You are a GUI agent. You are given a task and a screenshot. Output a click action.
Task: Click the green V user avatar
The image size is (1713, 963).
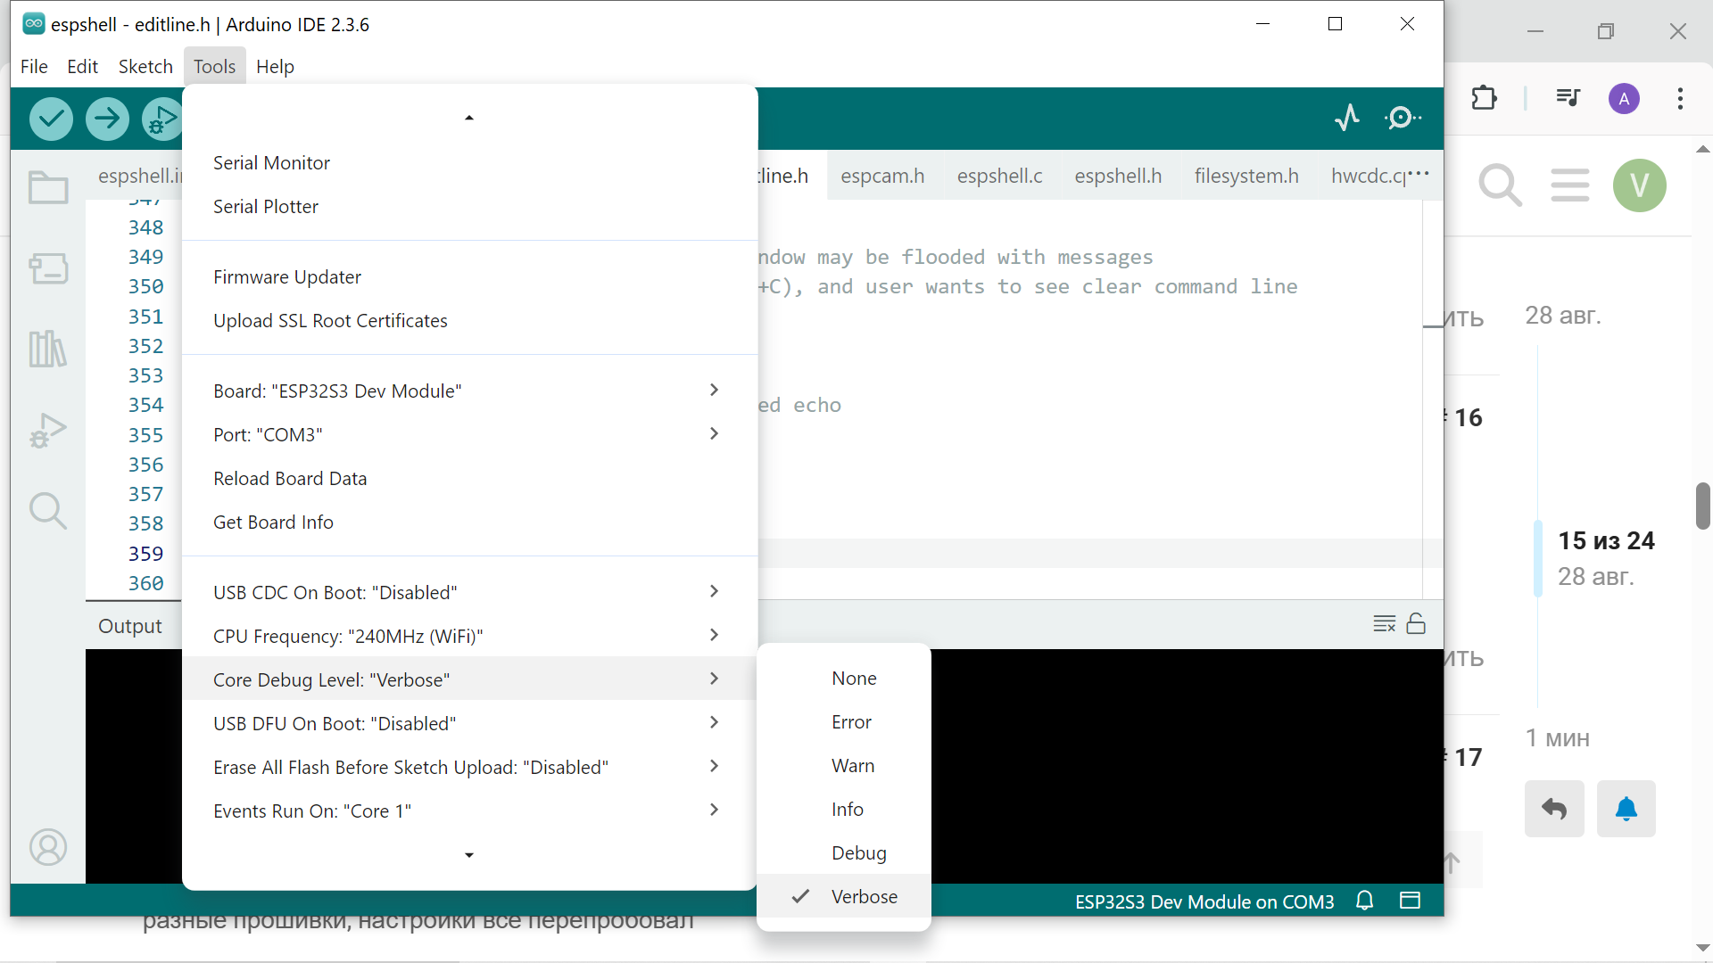pyautogui.click(x=1639, y=185)
